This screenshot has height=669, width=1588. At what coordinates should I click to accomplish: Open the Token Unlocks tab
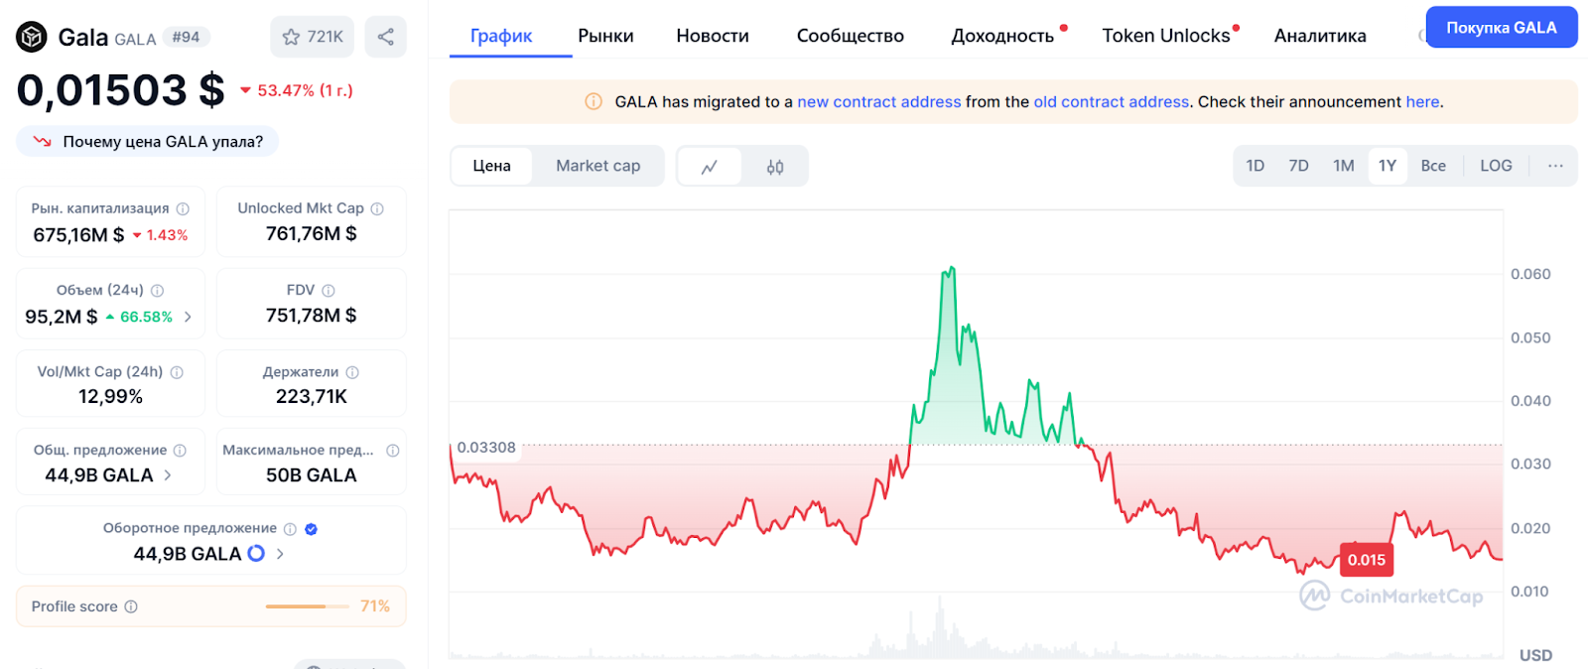click(1166, 36)
